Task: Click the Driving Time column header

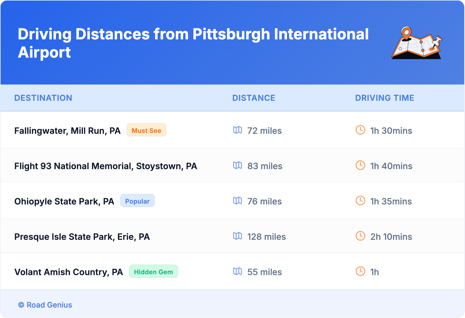Action: coord(384,98)
